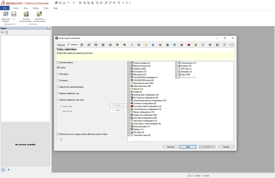
Task: Go to the Welcome tab in dialog
Action: tap(61, 45)
